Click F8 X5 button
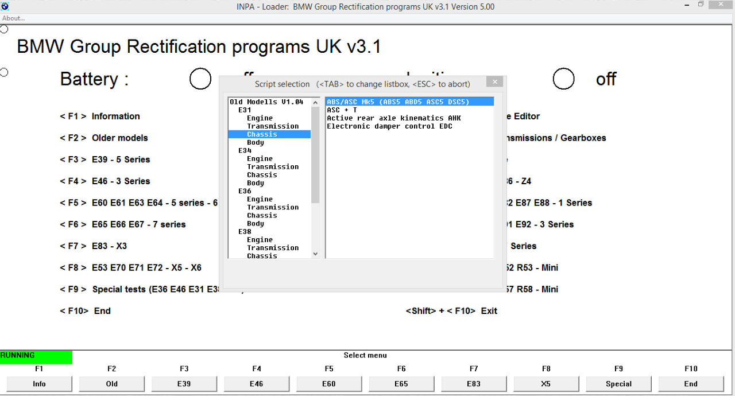Image resolution: width=735 pixels, height=396 pixels. pyautogui.click(x=546, y=384)
